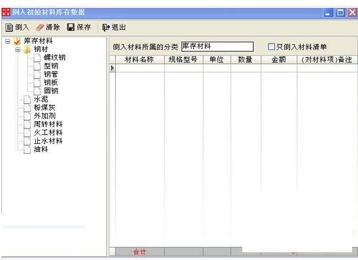Click the 库存材料 root folder icon
Viewport: 358px width, 260px height.
pyautogui.click(x=18, y=41)
